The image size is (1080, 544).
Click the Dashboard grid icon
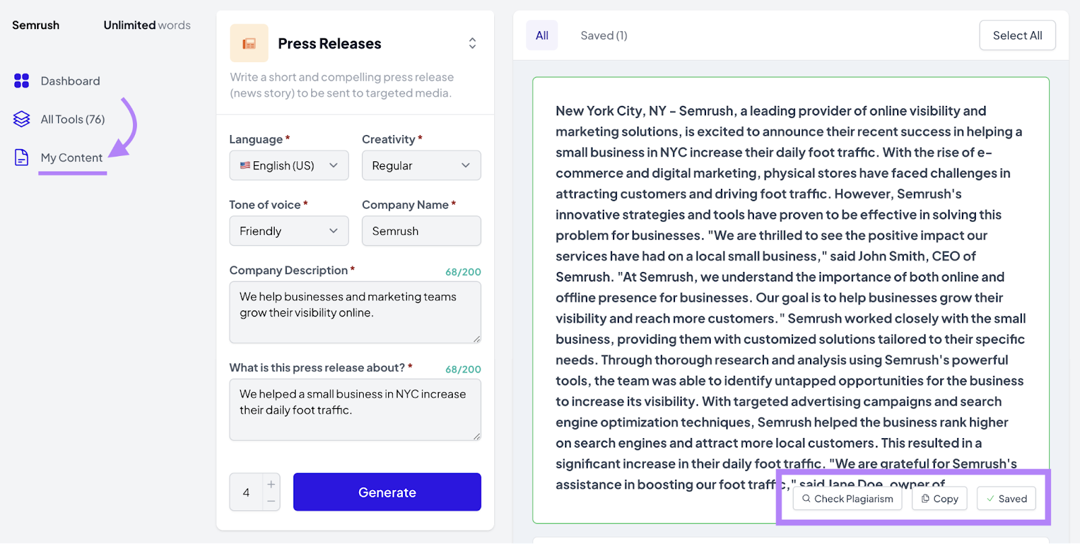(22, 81)
